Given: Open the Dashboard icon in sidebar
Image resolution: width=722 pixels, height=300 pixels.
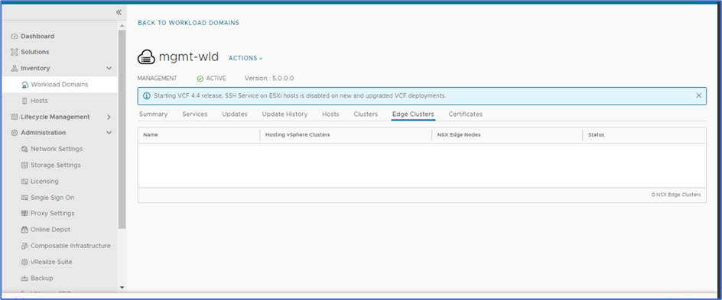Looking at the screenshot, I should tap(15, 37).
